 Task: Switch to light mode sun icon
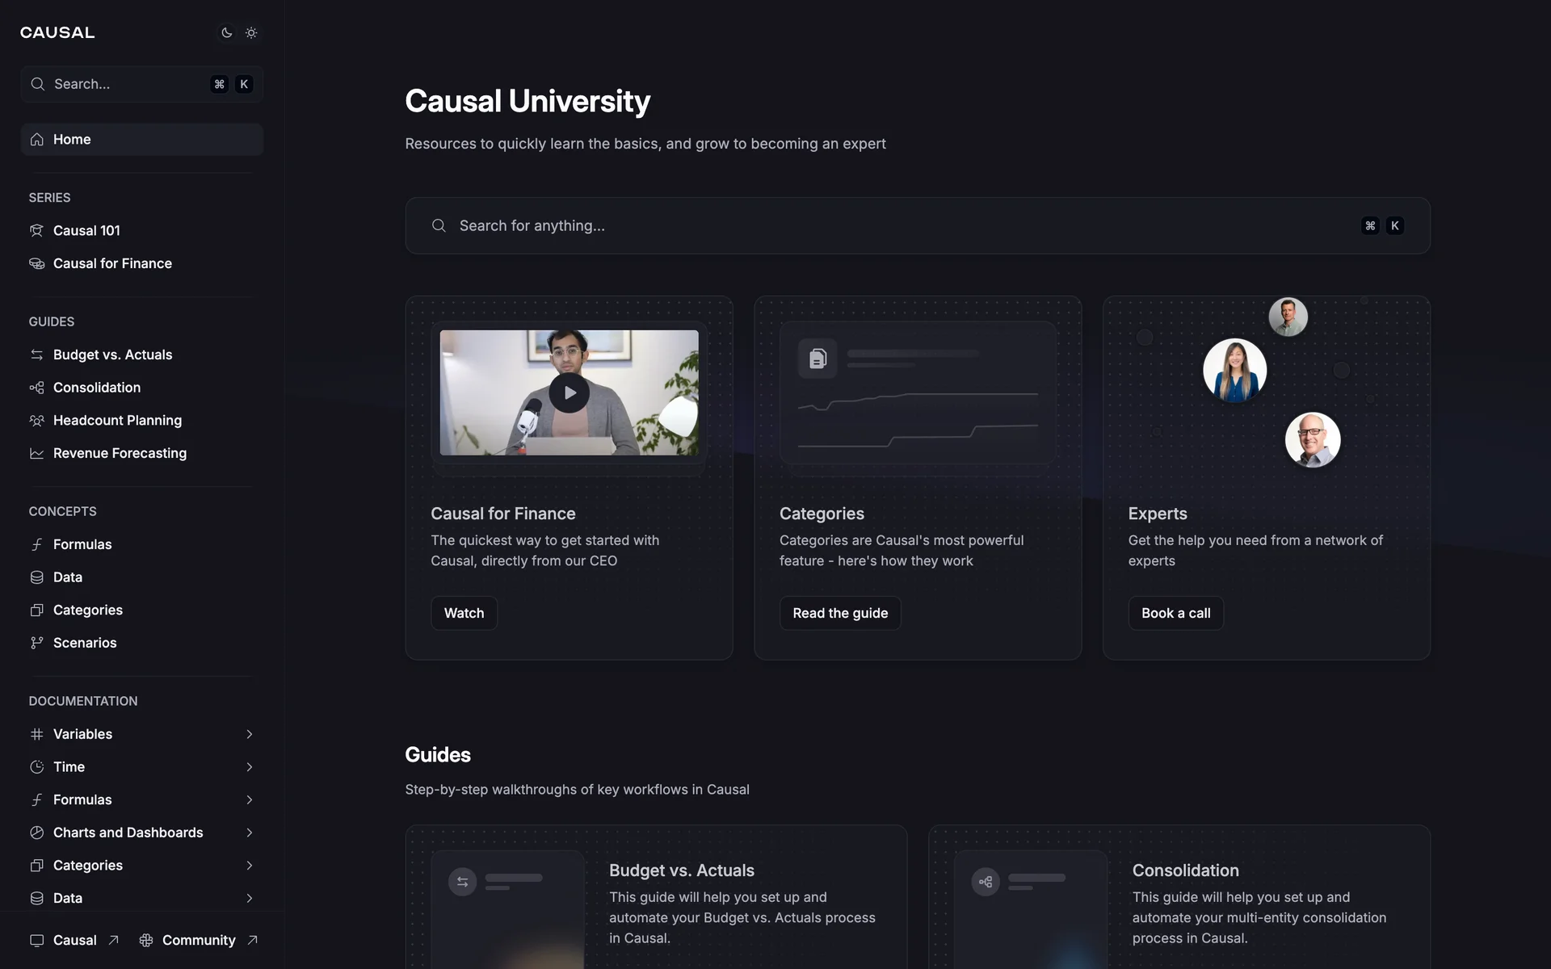coord(251,33)
